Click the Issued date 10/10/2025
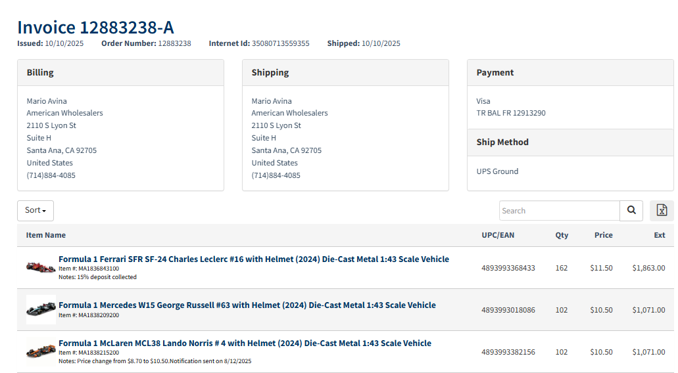 pyautogui.click(x=51, y=43)
